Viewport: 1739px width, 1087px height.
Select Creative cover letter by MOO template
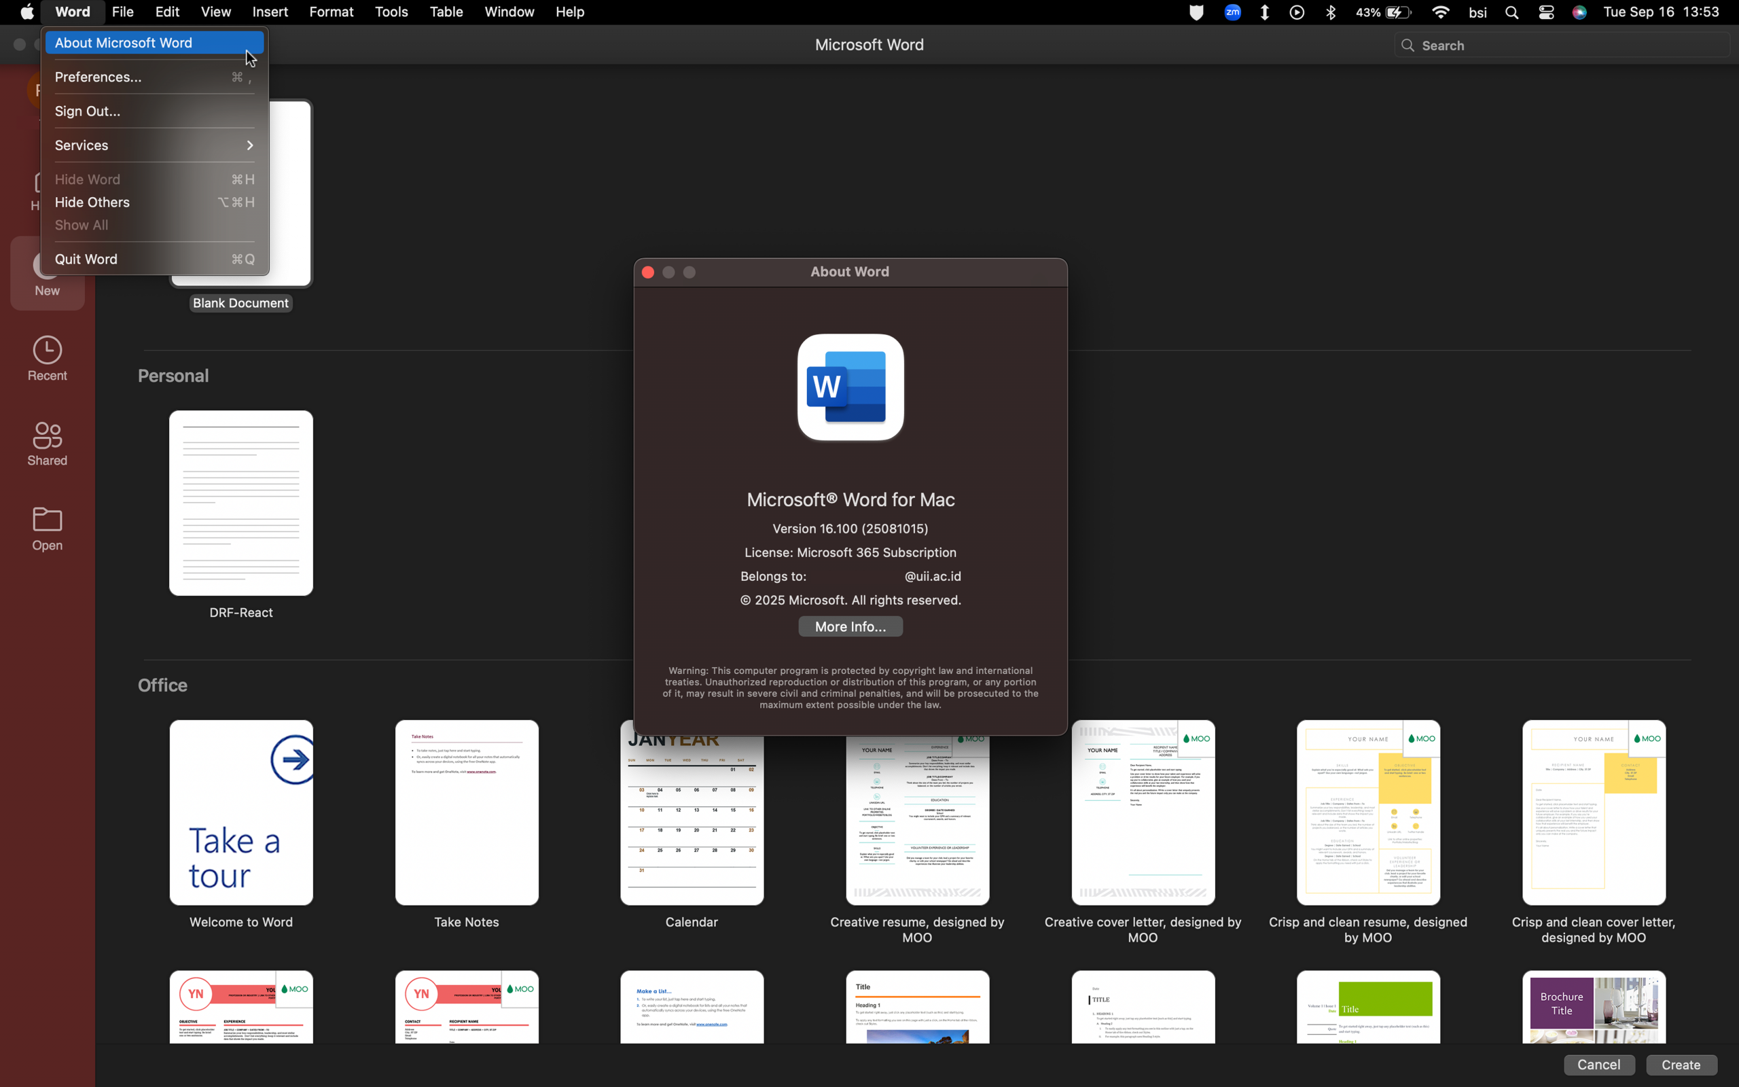1143,813
